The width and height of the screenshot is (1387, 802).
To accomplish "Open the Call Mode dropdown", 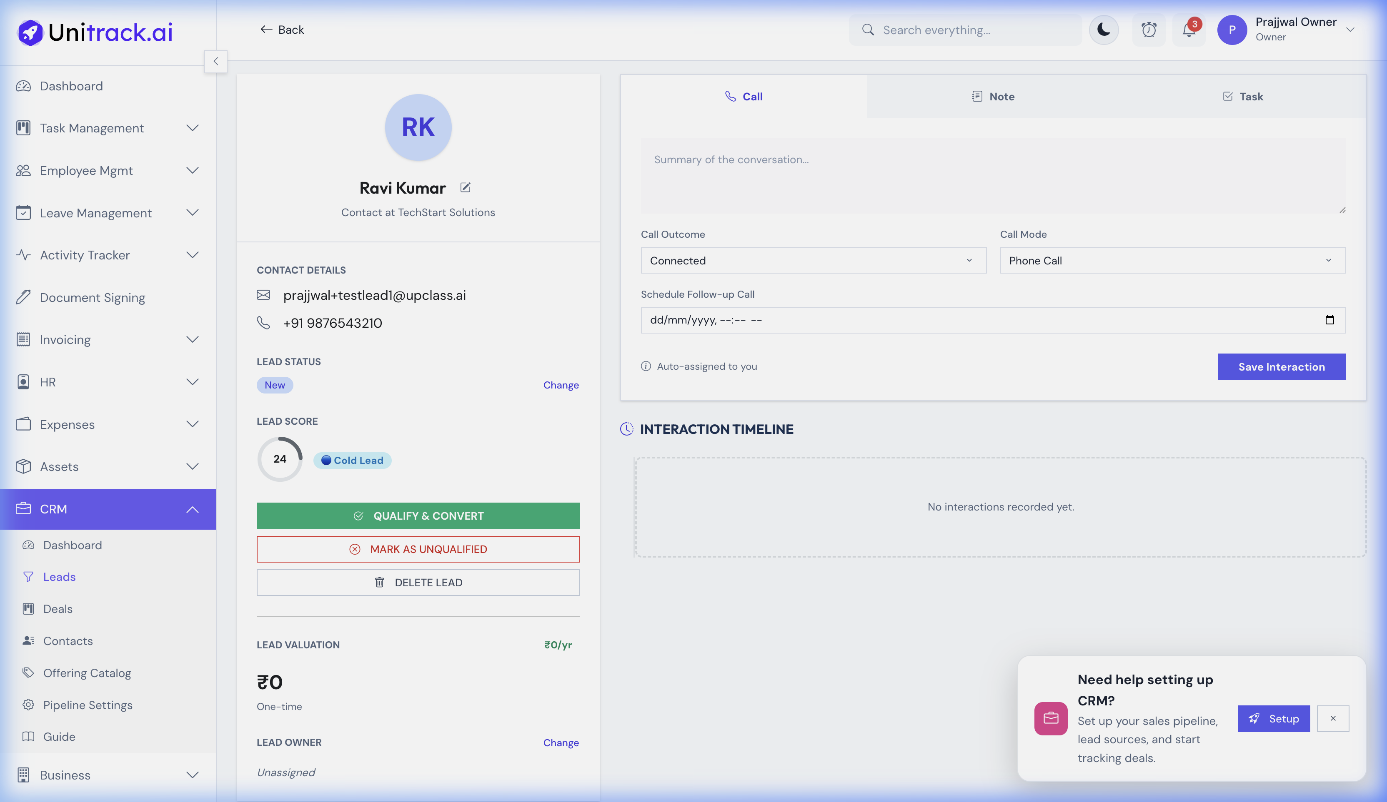I will tap(1172, 261).
